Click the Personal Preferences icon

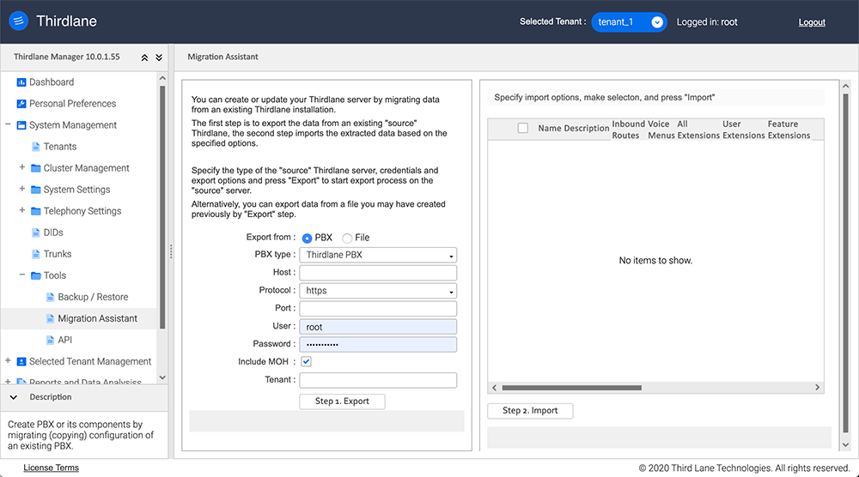21,104
